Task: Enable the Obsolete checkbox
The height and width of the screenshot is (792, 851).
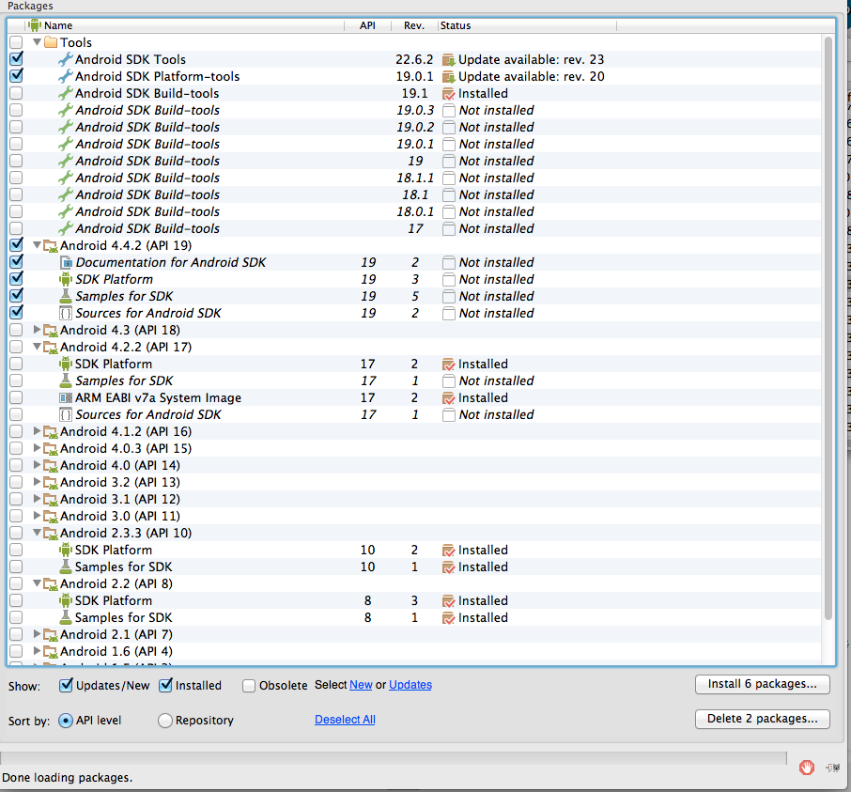Action: coord(249,686)
